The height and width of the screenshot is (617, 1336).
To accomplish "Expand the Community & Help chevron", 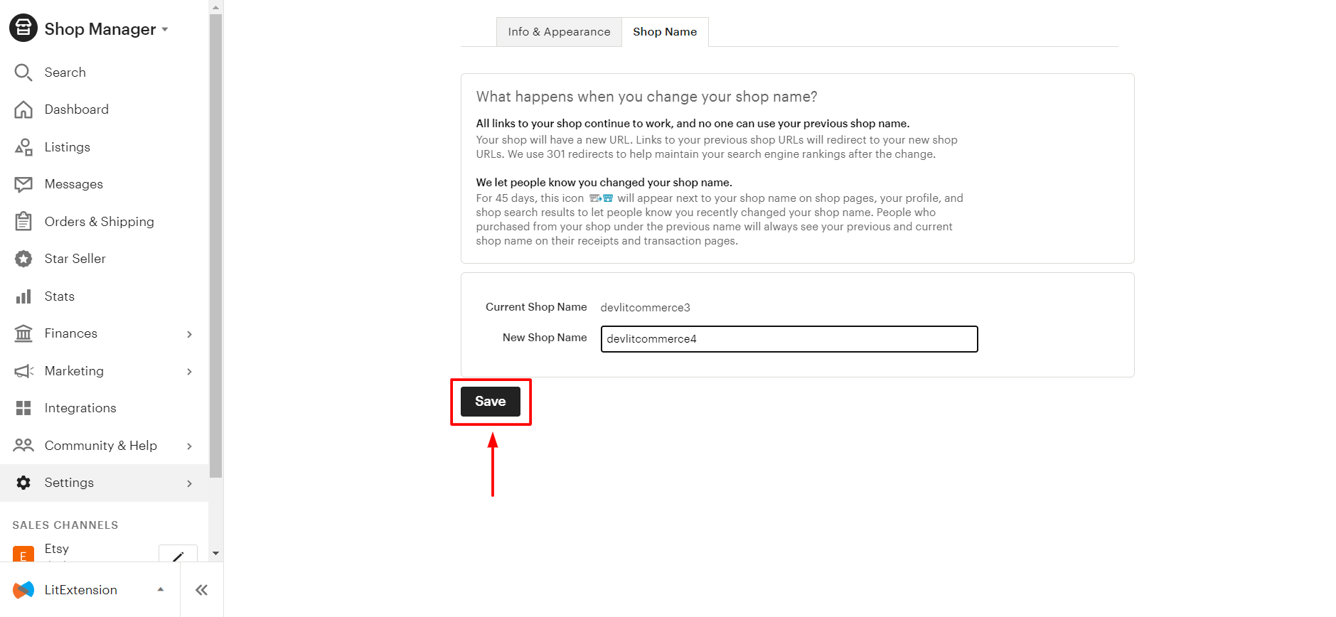I will [189, 446].
